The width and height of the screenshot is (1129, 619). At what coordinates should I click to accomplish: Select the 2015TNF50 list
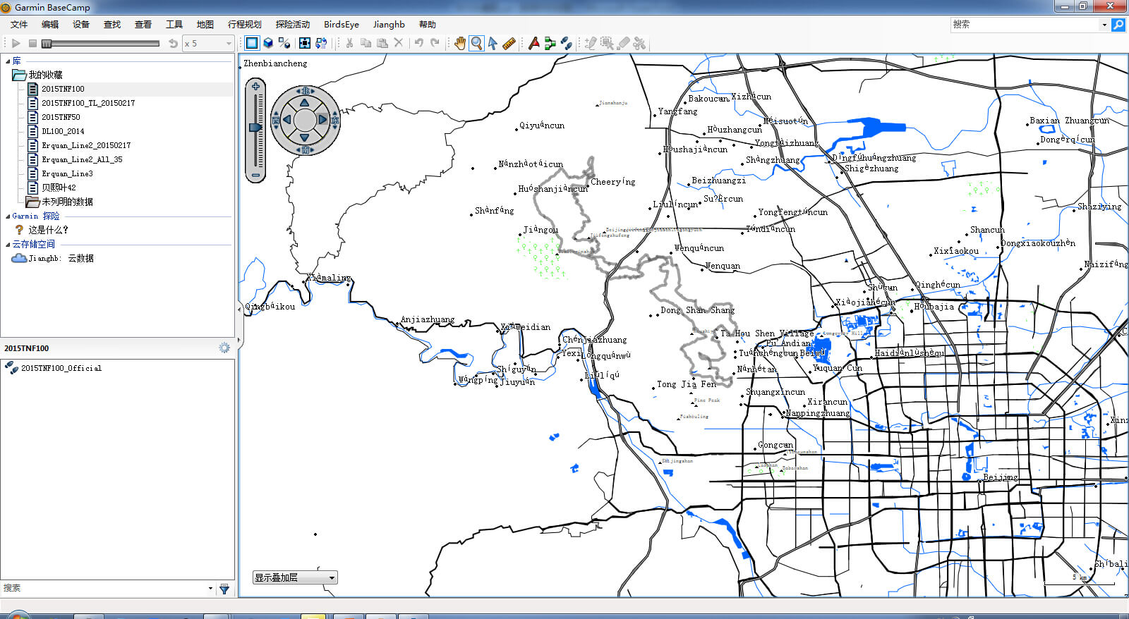tap(61, 117)
